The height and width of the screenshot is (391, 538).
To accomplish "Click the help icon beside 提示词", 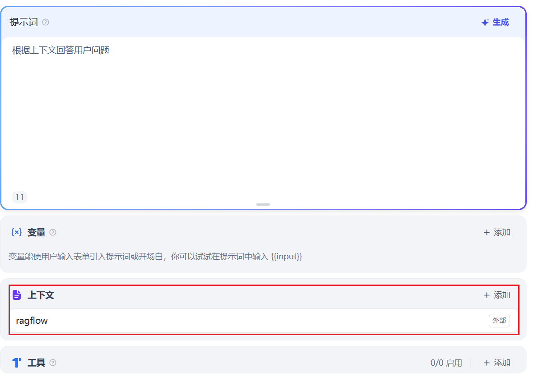I will [x=46, y=22].
